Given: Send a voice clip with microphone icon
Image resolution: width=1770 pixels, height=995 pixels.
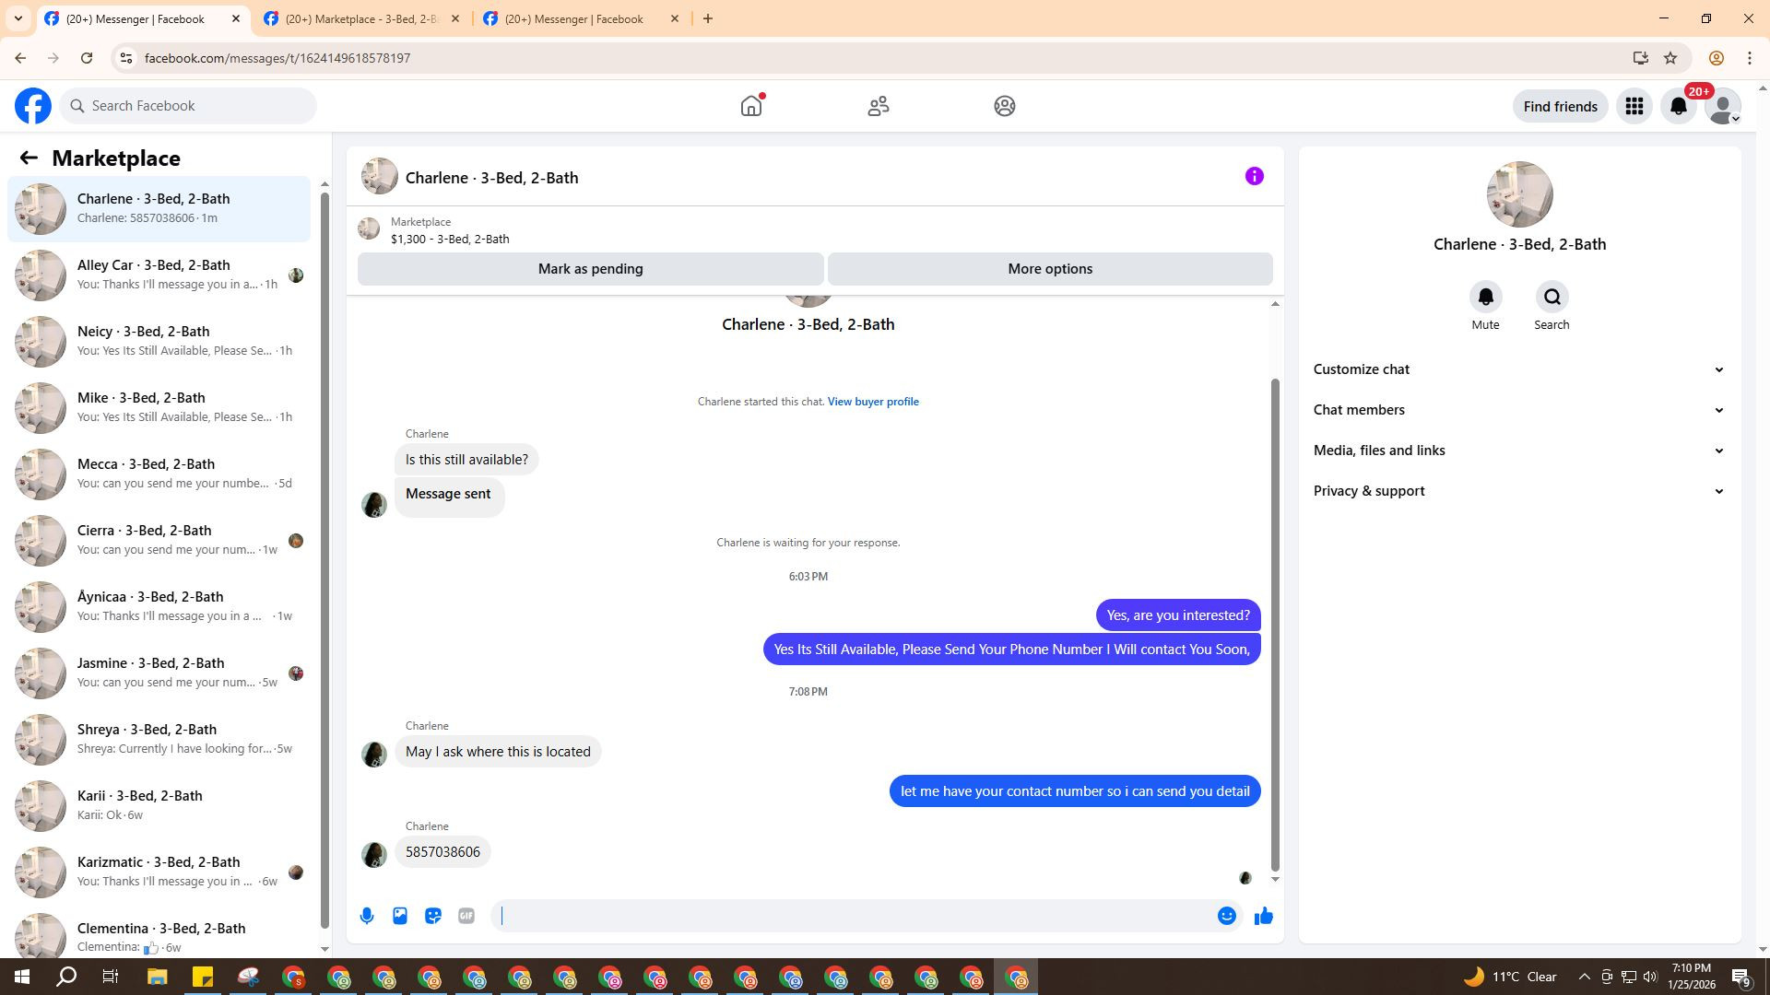Looking at the screenshot, I should (367, 916).
